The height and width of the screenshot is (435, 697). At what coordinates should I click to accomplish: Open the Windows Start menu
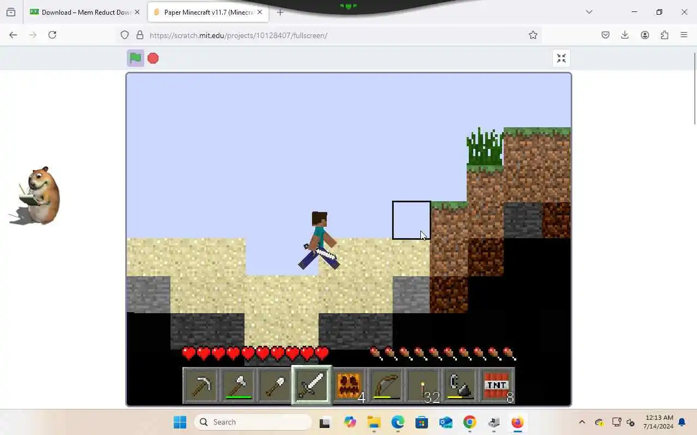(180, 422)
